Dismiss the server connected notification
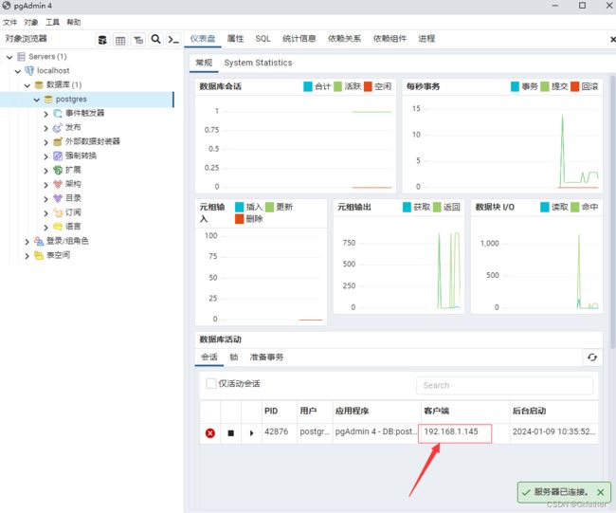The height and width of the screenshot is (513, 616). (600, 492)
